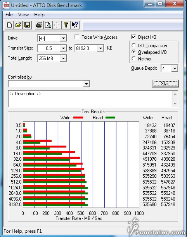Click the 1024.0 row label in chart
Viewport: 187px width, 237px height.
[x=15, y=187]
